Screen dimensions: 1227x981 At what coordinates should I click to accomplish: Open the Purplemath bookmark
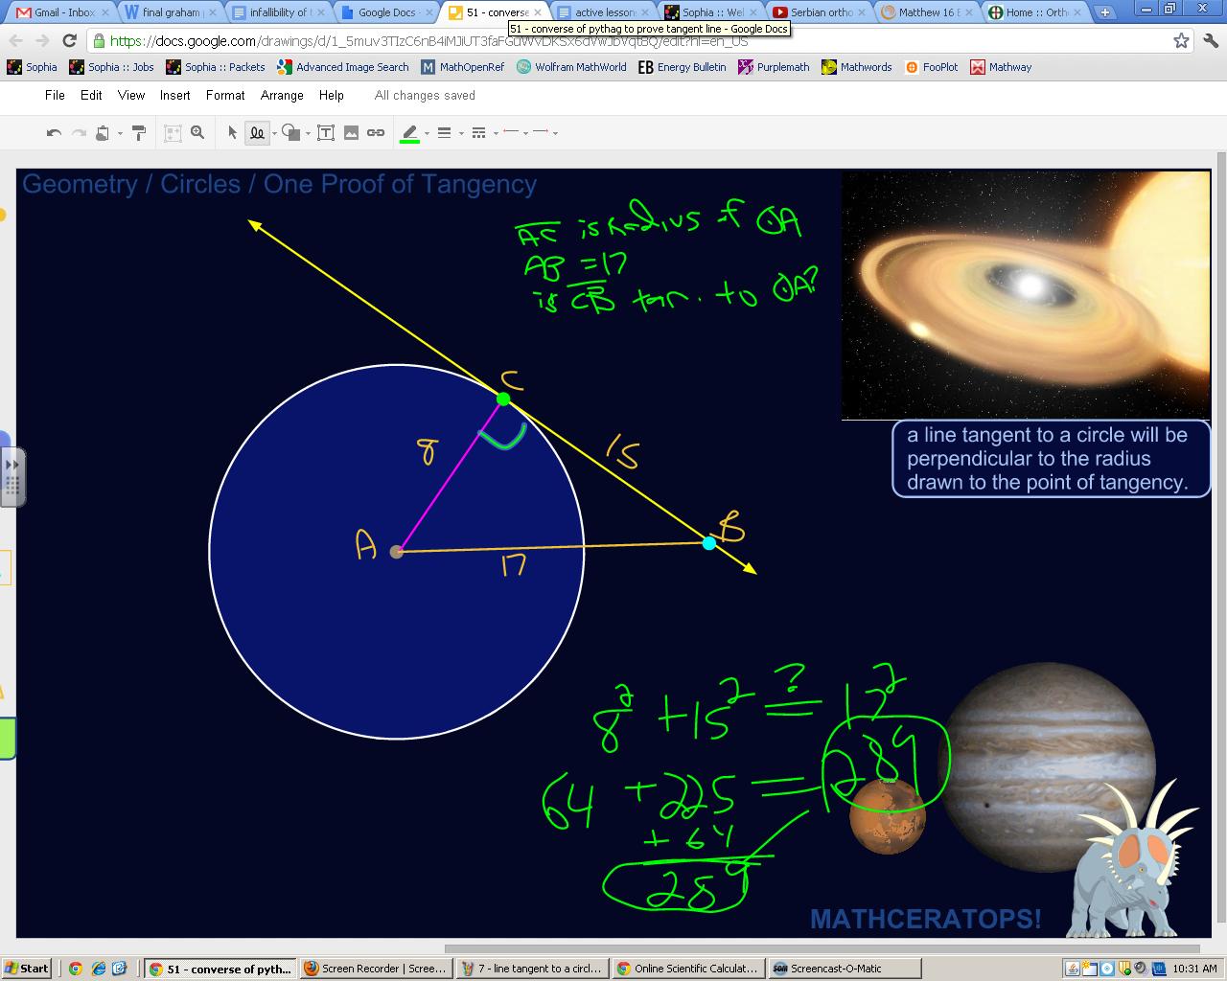pyautogui.click(x=774, y=67)
